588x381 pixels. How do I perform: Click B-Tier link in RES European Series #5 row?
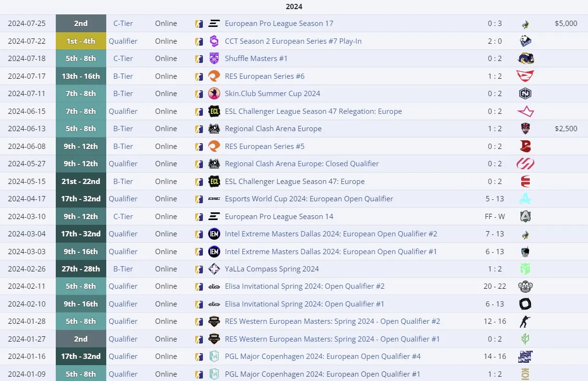[123, 147]
